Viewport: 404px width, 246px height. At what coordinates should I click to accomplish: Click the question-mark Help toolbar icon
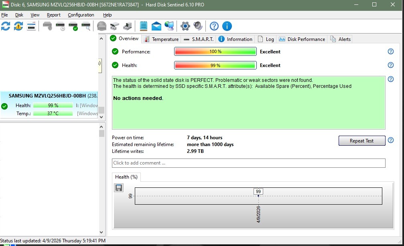(x=214, y=26)
